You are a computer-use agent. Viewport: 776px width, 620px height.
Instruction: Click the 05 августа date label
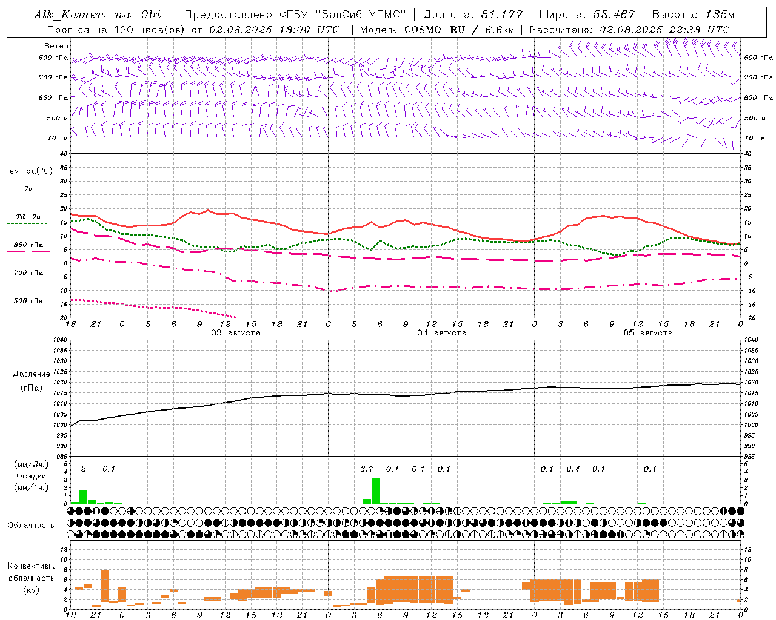tap(648, 333)
